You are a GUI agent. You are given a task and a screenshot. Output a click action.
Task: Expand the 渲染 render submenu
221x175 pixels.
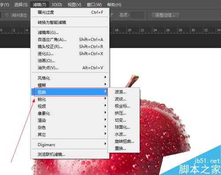70,120
